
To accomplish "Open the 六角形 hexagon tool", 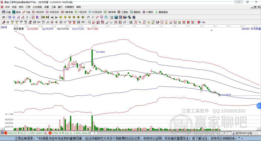I will 148,12.
